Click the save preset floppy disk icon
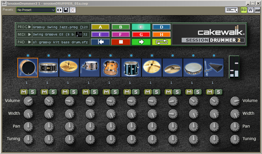Viewport: 262px width, 154px height. tap(66, 10)
